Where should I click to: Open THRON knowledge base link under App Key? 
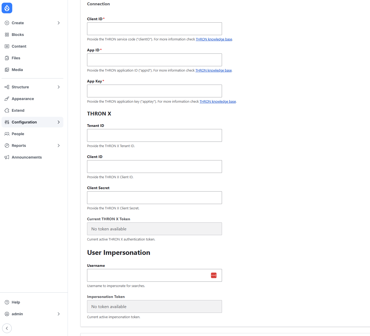tap(218, 102)
